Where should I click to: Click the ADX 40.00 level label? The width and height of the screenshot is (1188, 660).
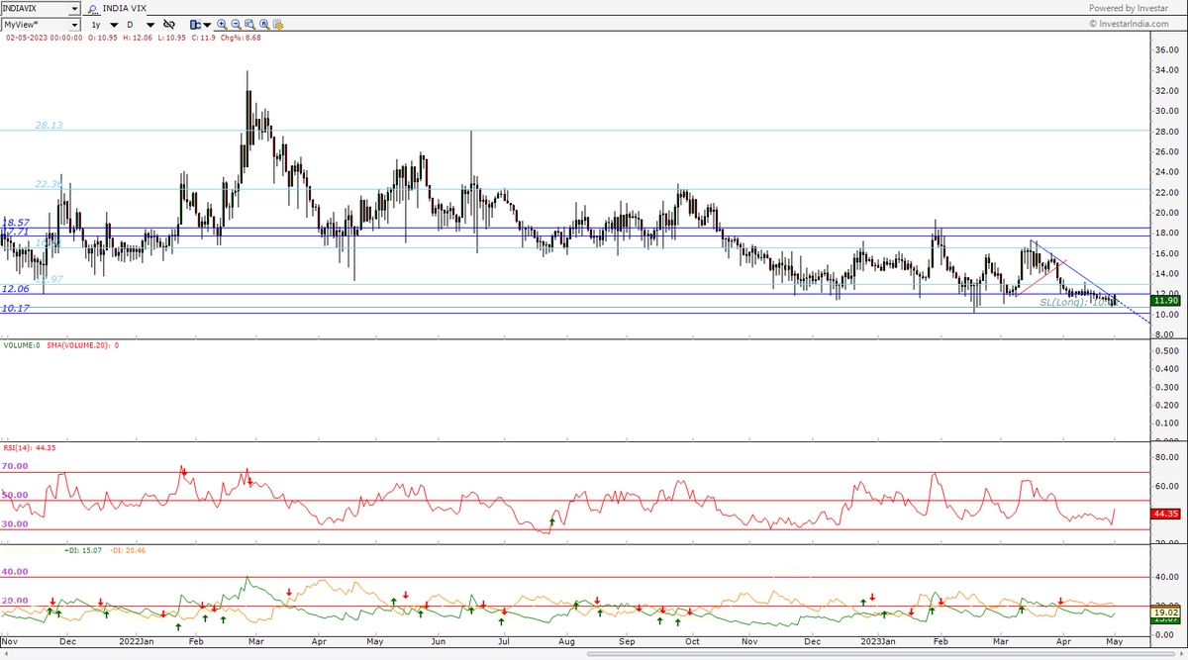click(15, 572)
